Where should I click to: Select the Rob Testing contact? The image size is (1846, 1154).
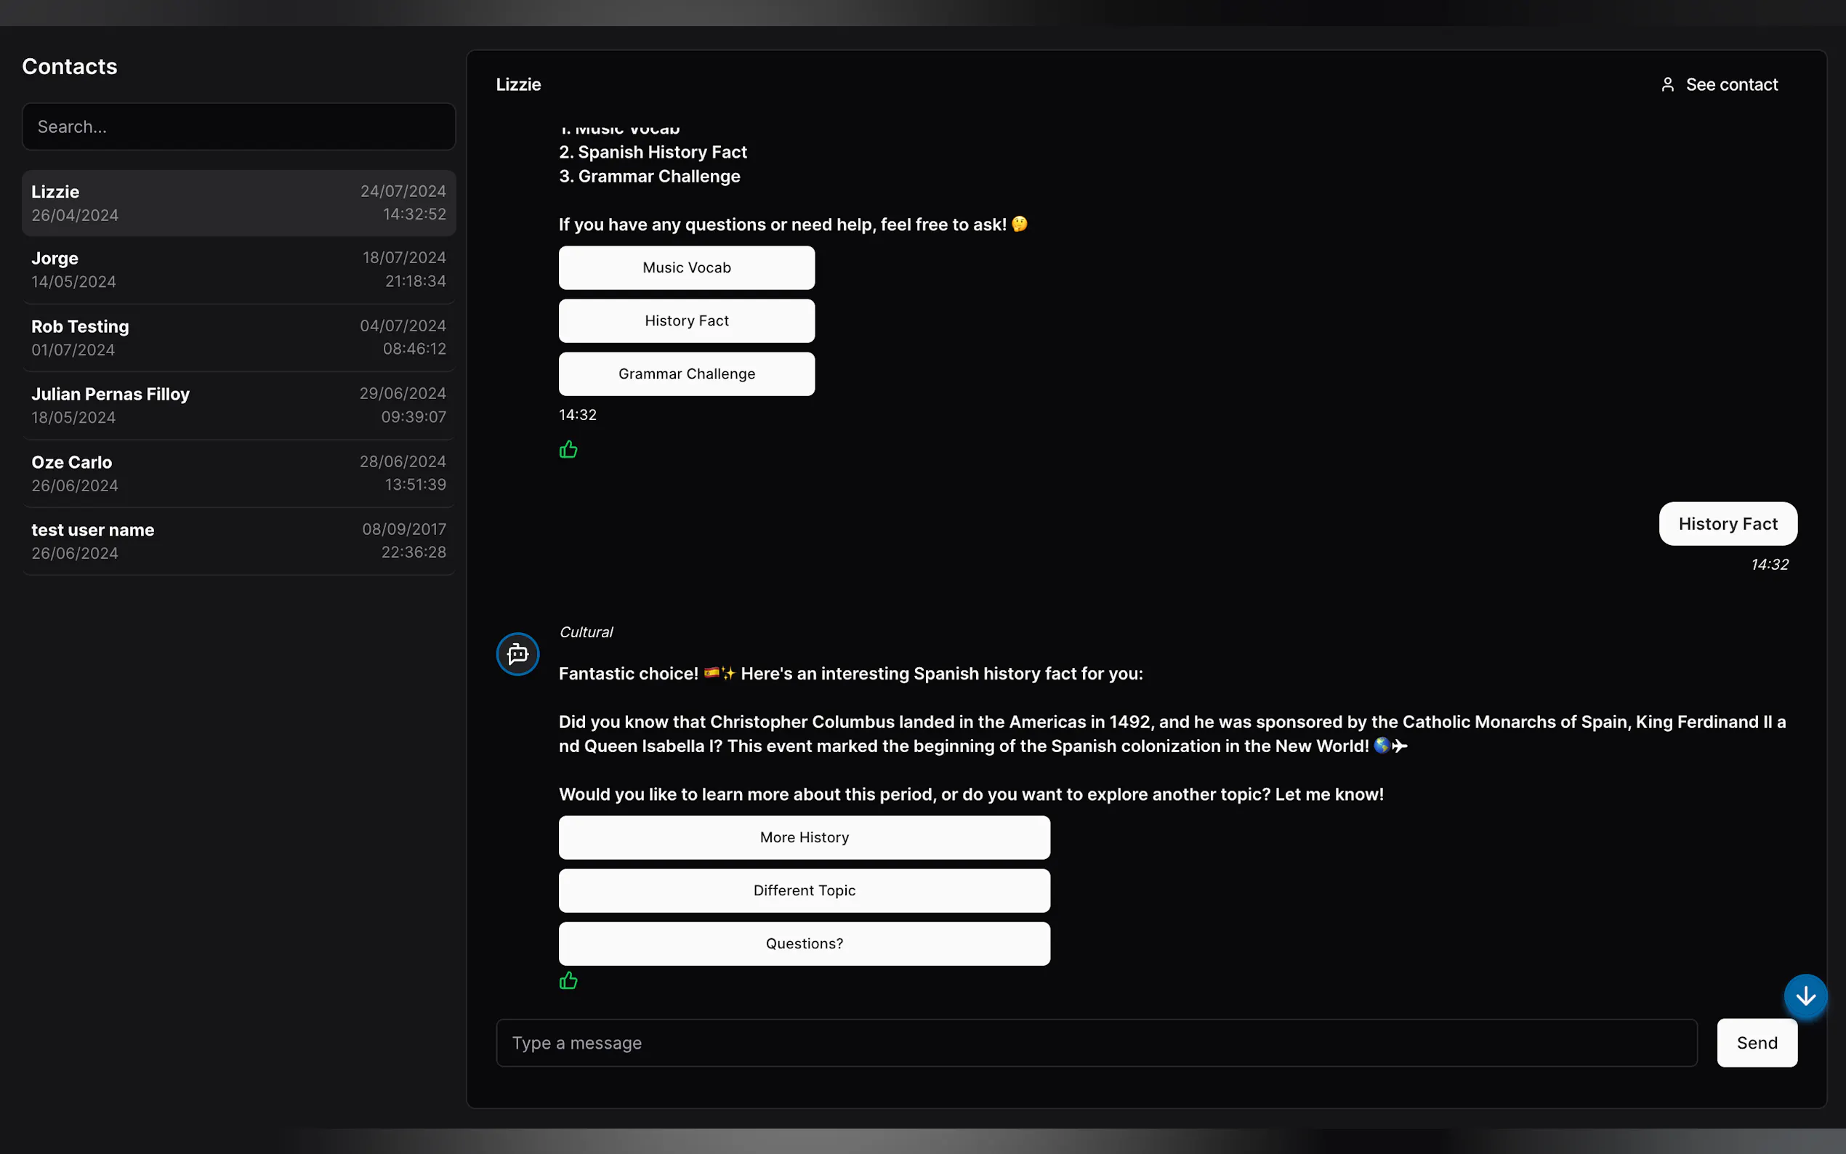[x=238, y=337]
